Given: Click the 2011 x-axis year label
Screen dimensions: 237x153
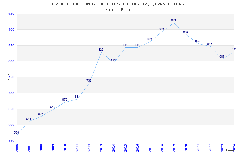Looking at the screenshot, I should click(77, 148).
